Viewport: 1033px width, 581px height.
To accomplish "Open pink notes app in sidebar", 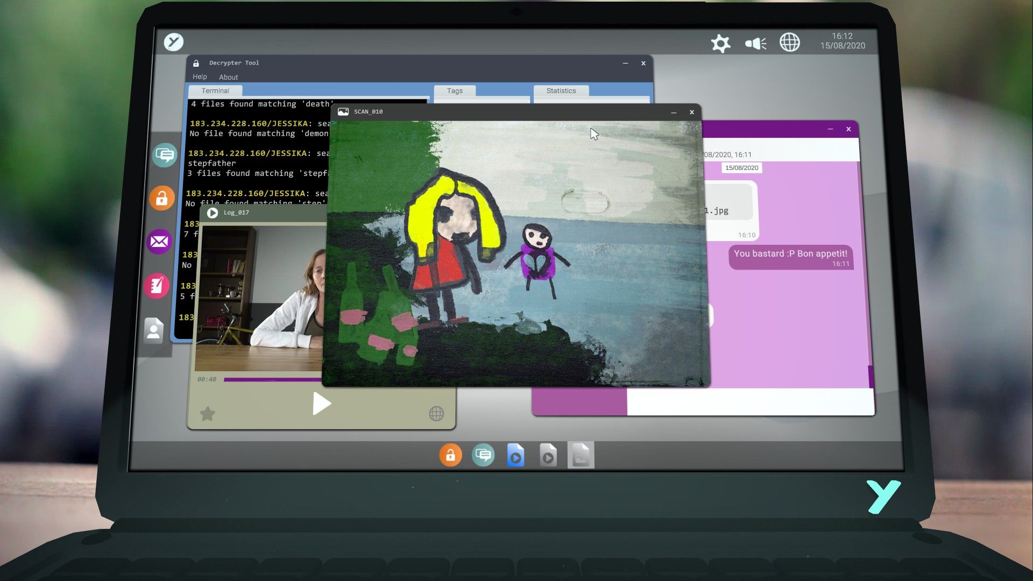I will coord(157,286).
